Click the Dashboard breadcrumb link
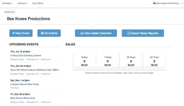 click(9, 12)
